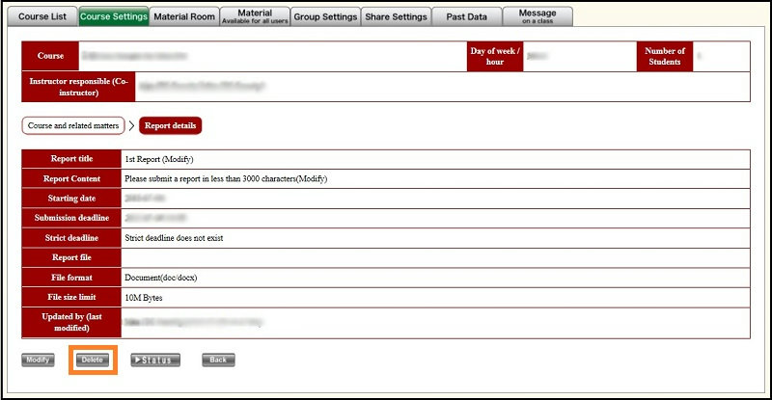Click the report content description text
This screenshot has width=772, height=400.
pos(226,178)
